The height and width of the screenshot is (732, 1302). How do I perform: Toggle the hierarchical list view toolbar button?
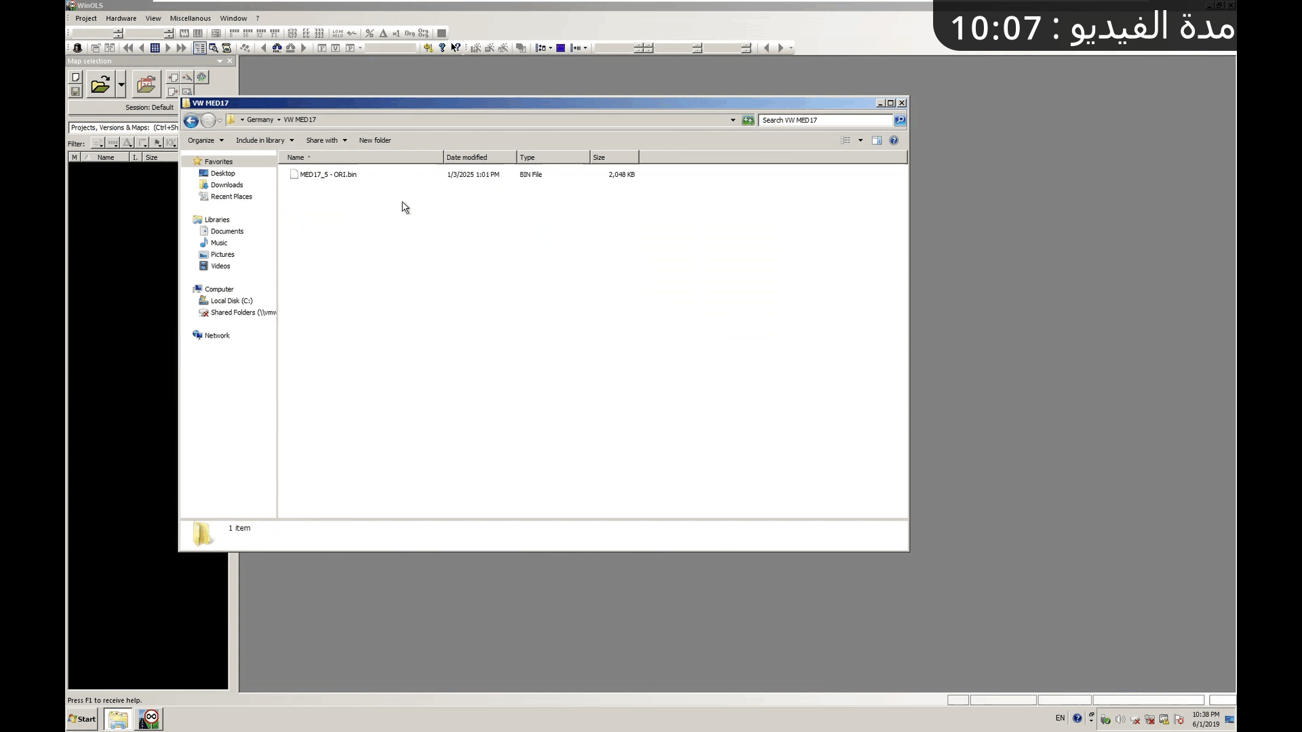tap(199, 48)
